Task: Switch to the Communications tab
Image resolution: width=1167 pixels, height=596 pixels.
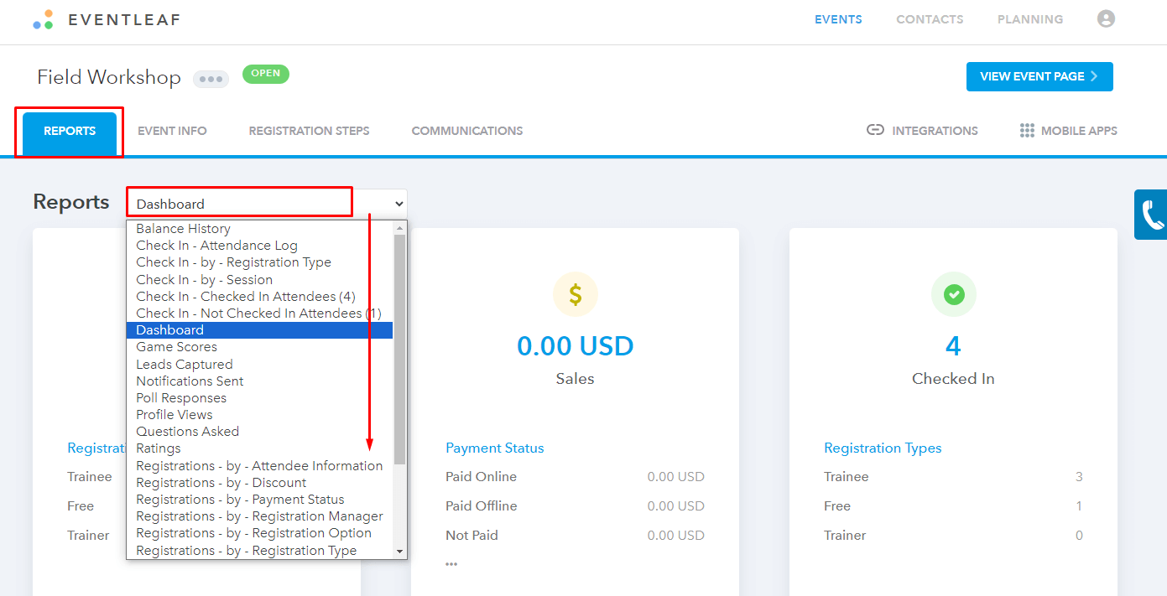Action: click(467, 131)
